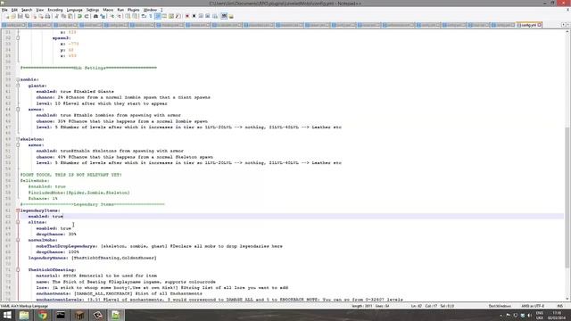Open the Language menu
Viewport: 571px width, 321px height.
pyautogui.click(x=75, y=10)
